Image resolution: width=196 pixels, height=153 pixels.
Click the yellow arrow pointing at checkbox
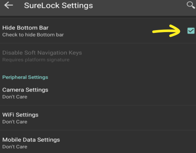click(167, 31)
